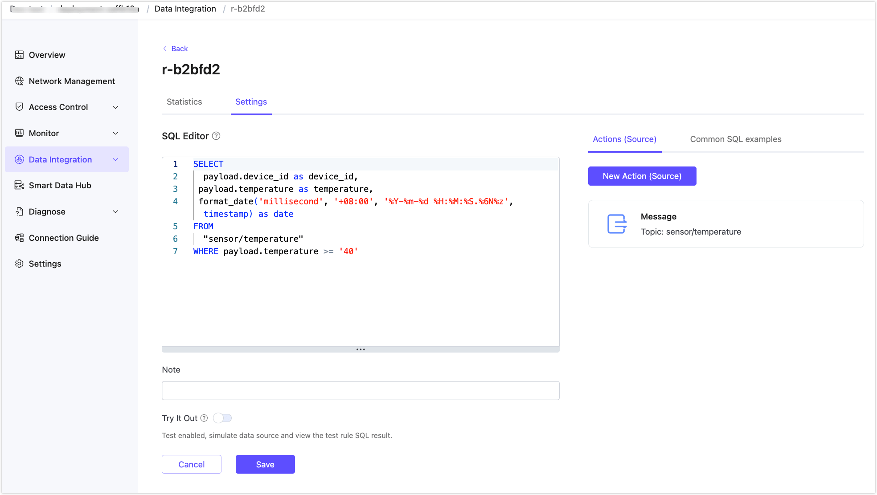The image size is (877, 495).
Task: Expand the Access Control menu
Action: coord(115,107)
